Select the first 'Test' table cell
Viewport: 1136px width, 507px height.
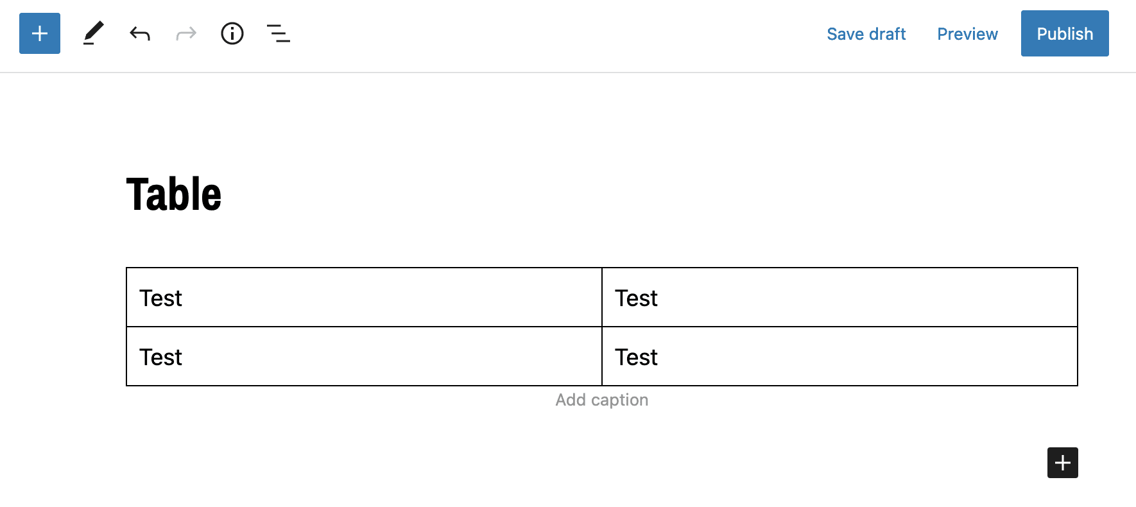tap(160, 297)
